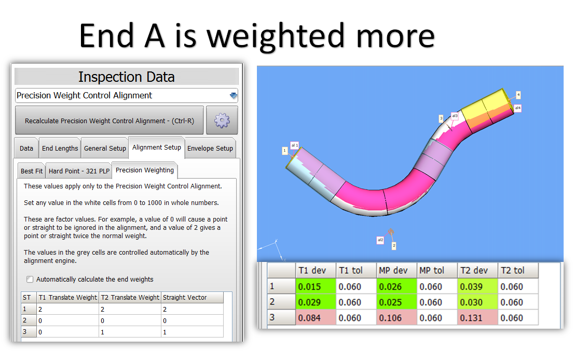Click point label 4 in 3D view
Screen dimensions: 574x352
tap(518, 95)
